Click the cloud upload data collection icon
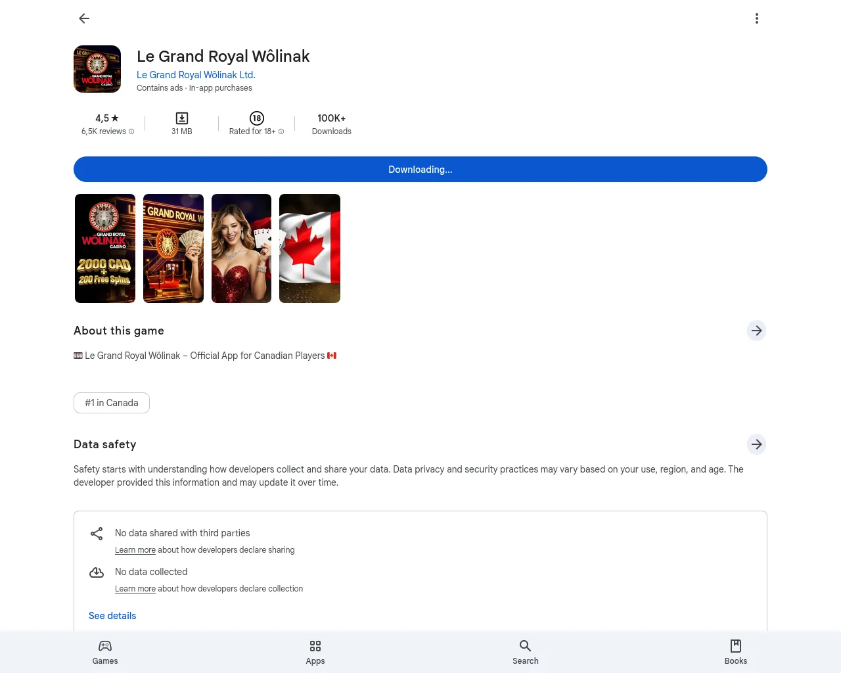 pyautogui.click(x=97, y=572)
